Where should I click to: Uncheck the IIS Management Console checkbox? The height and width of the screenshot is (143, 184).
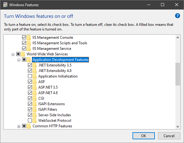click(x=24, y=38)
